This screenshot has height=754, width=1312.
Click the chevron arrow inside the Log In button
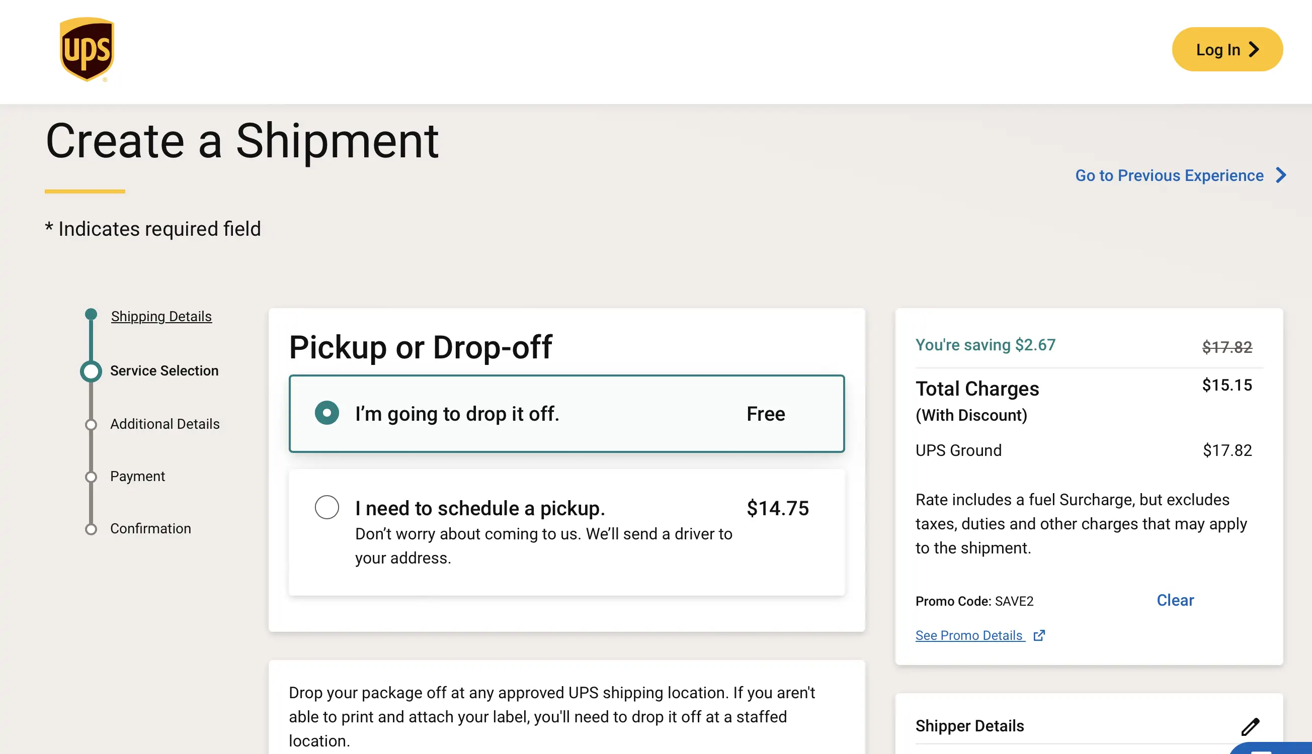click(1255, 49)
